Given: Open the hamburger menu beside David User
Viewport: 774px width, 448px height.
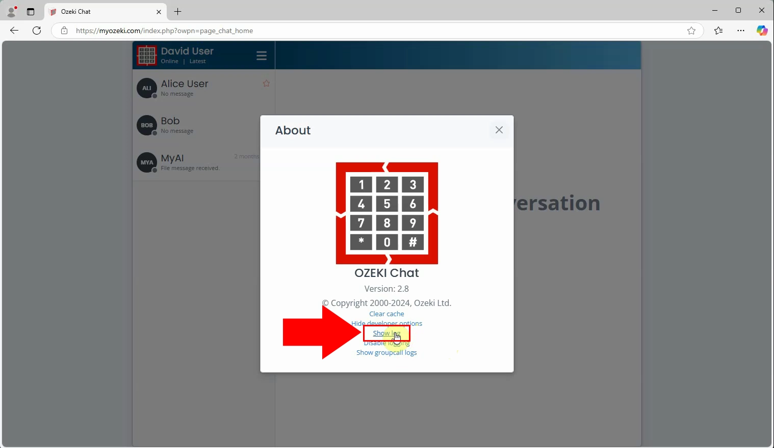Looking at the screenshot, I should pos(262,55).
